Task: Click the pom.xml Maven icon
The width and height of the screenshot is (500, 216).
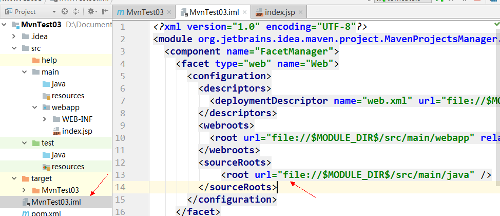Action: coord(25,213)
